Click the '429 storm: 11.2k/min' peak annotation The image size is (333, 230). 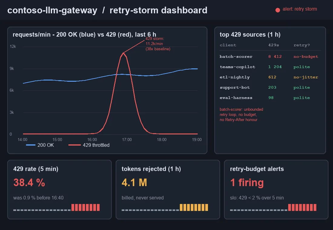click(x=158, y=44)
